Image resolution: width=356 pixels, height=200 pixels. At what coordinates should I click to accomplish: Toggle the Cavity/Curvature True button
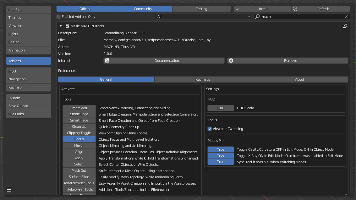(x=221, y=149)
